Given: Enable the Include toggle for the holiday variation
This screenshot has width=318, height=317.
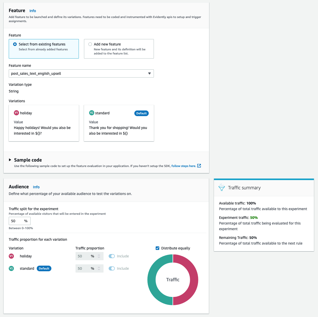Looking at the screenshot, I should (x=112, y=256).
